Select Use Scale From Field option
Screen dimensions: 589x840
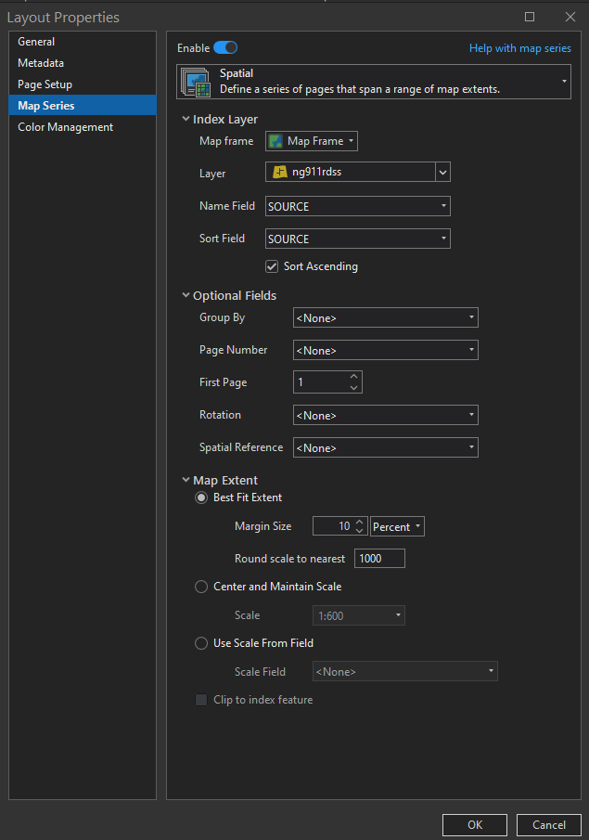point(201,643)
